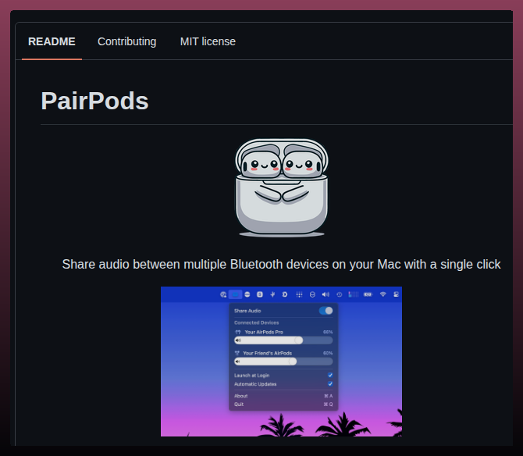
Task: Click the Your Friend's AirPods device name
Action: [x=268, y=353]
